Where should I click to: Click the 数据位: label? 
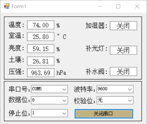coord(19,100)
